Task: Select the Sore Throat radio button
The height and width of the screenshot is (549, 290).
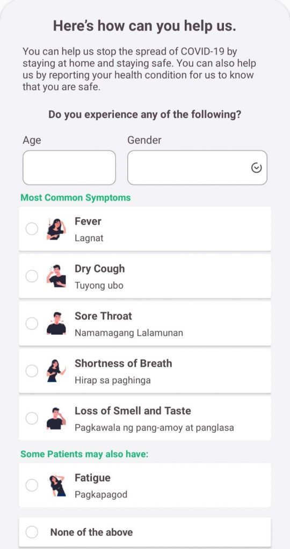Action: [x=32, y=323]
